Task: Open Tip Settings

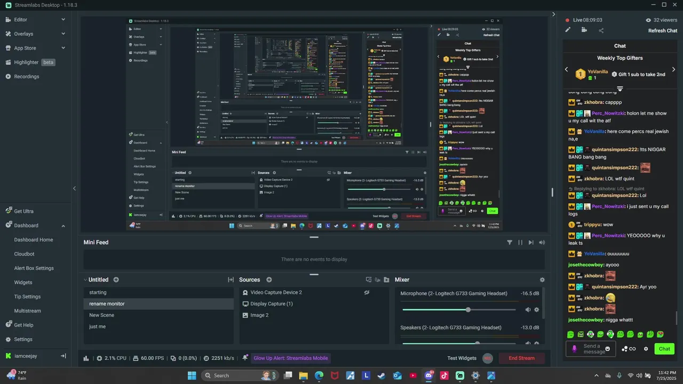Action: pos(27,297)
